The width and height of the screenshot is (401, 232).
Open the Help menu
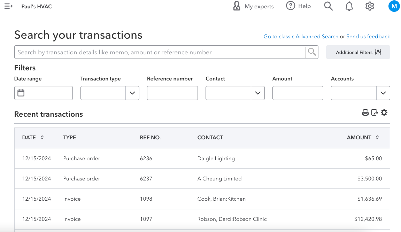(x=298, y=6)
